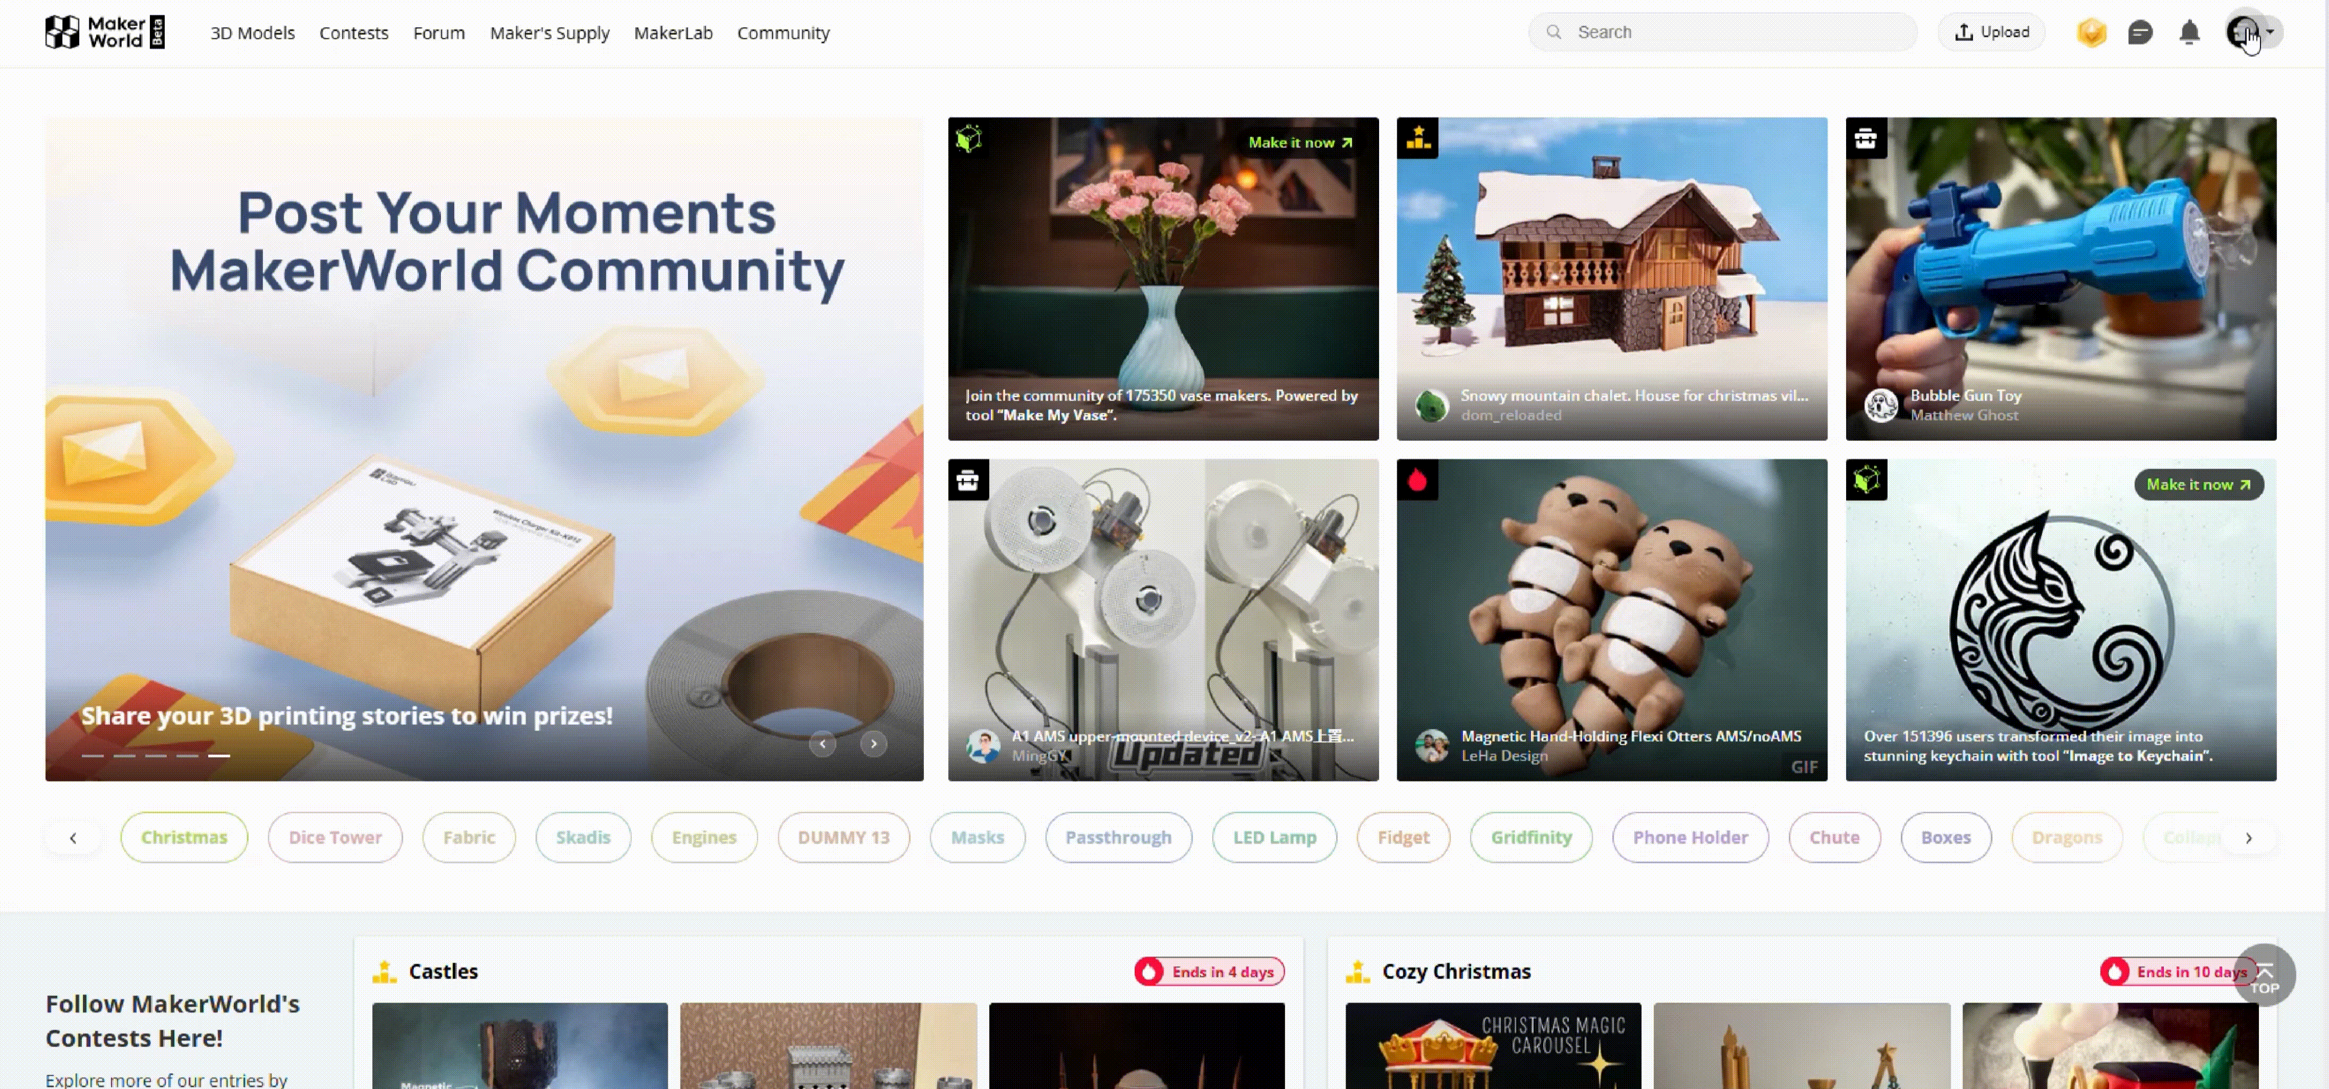Open the Bubble Gun Toy model
This screenshot has width=2329, height=1089.
click(x=2061, y=279)
